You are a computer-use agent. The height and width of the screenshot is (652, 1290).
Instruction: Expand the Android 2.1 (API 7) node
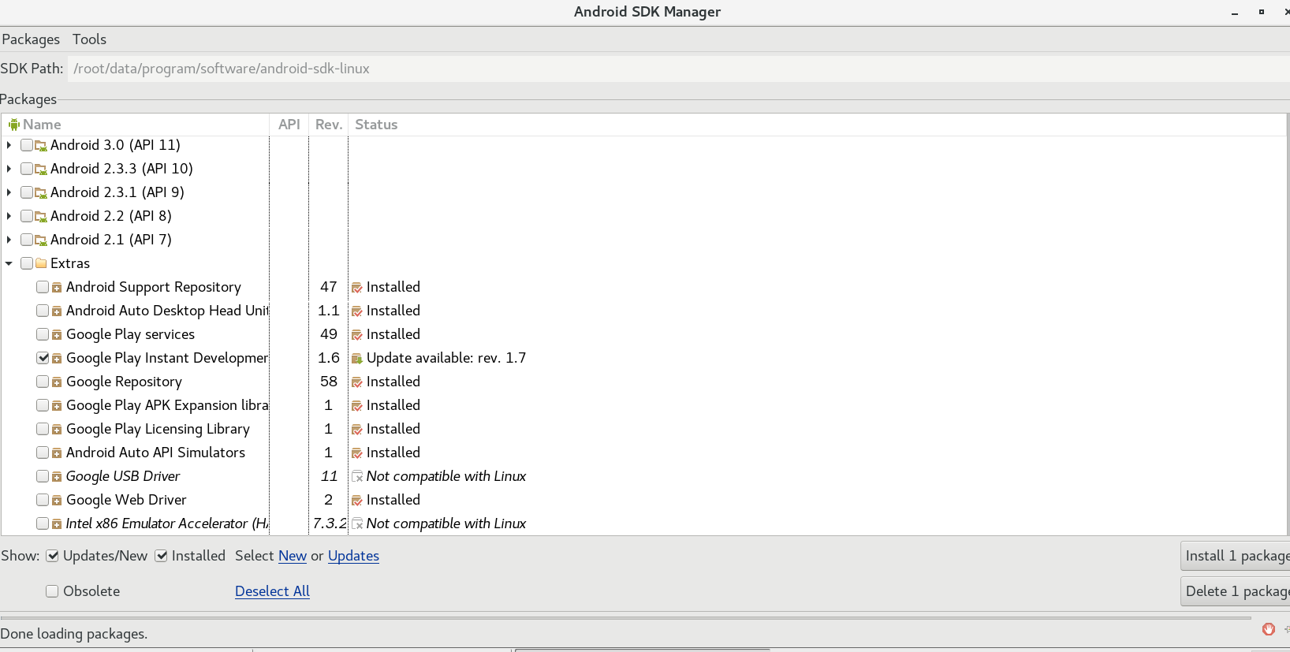[x=9, y=240]
